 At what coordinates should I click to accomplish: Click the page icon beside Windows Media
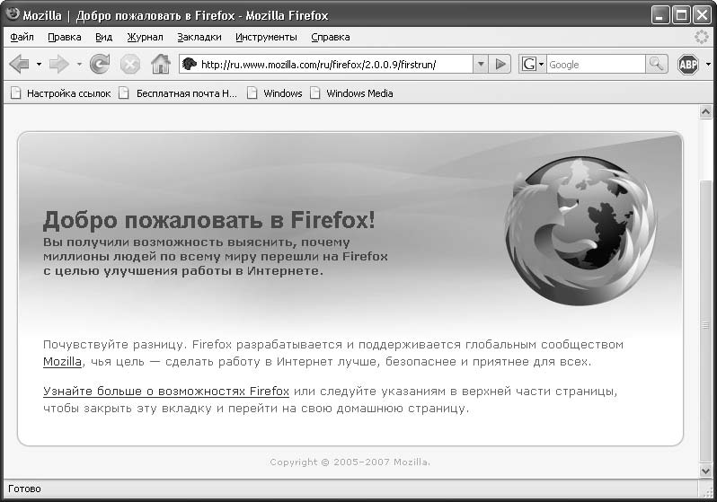pyautogui.click(x=315, y=93)
